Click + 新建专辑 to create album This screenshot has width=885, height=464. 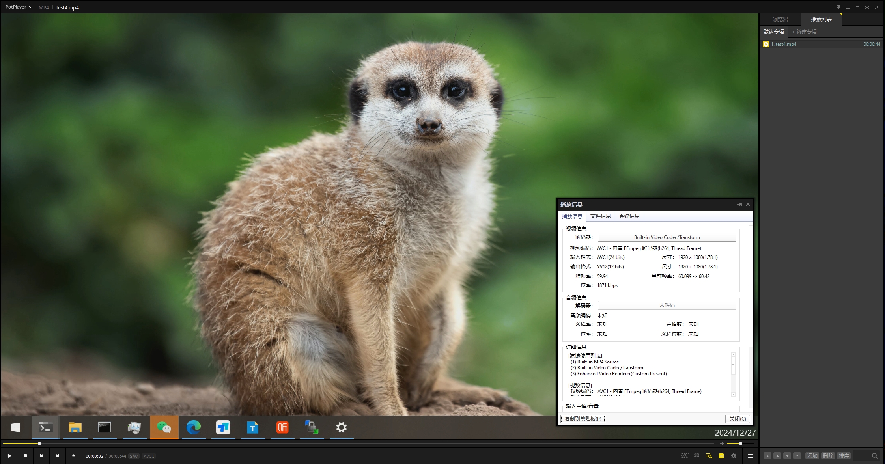pos(805,32)
